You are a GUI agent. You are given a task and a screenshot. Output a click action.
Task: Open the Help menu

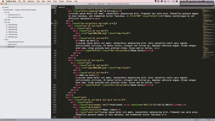coord(76,1)
